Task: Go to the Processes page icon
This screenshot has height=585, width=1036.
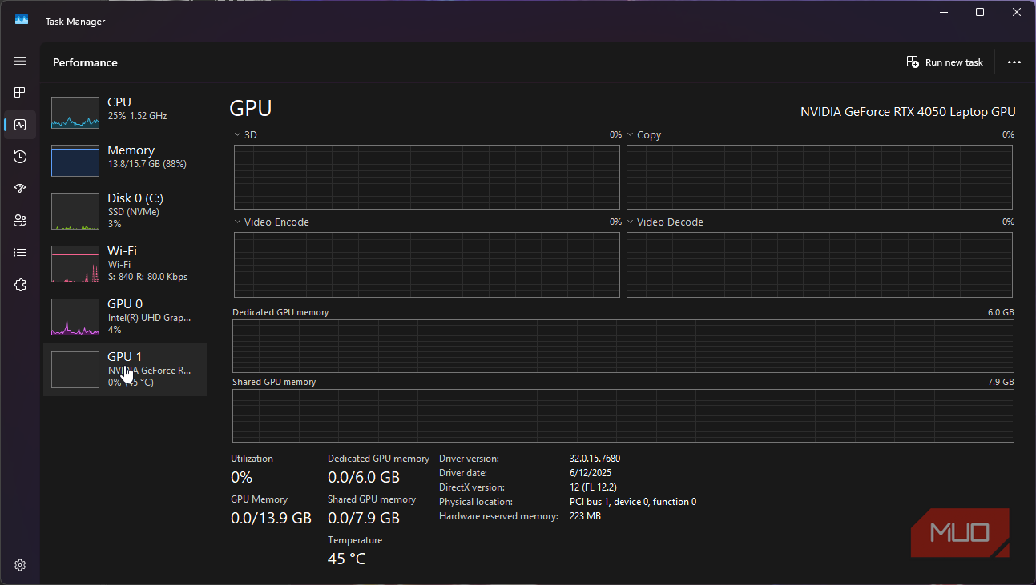Action: coord(20,93)
